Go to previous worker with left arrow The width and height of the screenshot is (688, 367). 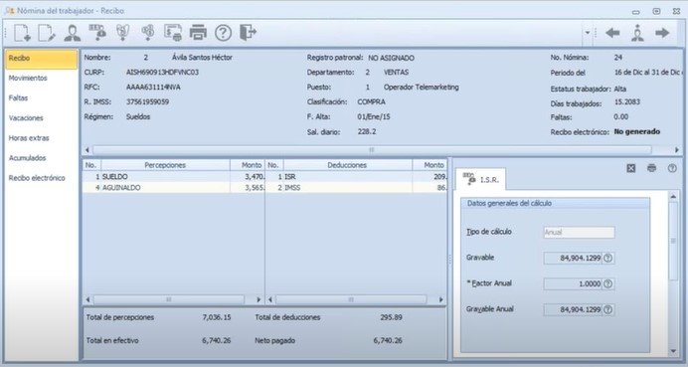(x=612, y=33)
